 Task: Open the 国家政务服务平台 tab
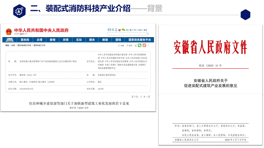[x=140, y=40]
